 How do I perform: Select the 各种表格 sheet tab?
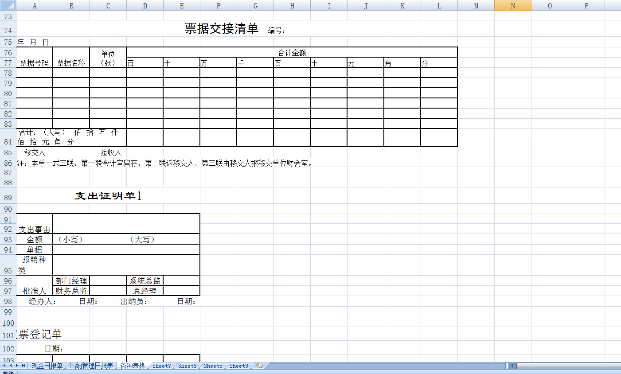tap(133, 366)
